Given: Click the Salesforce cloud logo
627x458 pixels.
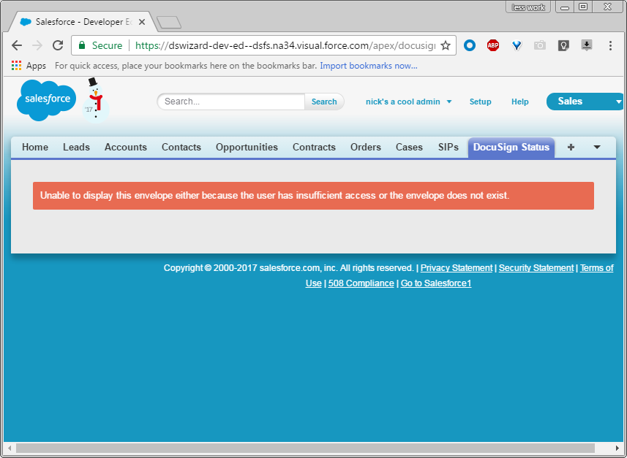Looking at the screenshot, I should 46,99.
